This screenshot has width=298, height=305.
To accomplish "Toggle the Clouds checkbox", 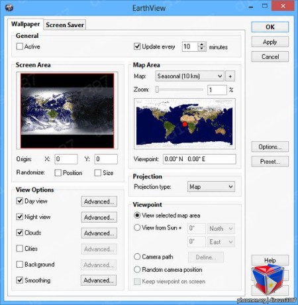I will tap(20, 233).
